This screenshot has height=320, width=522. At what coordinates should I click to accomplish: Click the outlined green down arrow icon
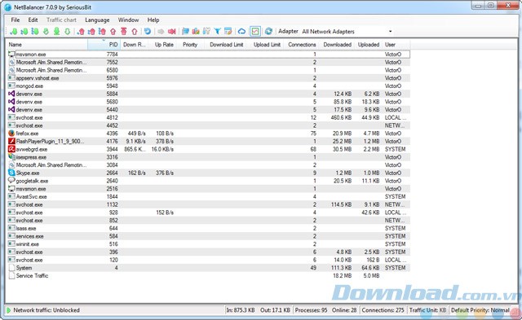pyautogui.click(x=67, y=32)
